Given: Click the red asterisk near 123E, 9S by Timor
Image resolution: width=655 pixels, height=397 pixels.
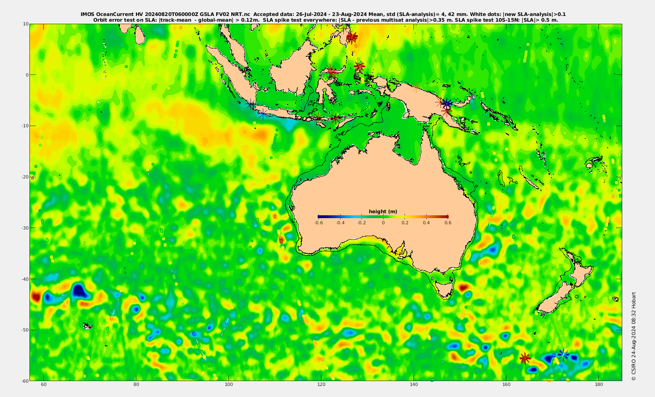Looking at the screenshot, I should 336,119.
